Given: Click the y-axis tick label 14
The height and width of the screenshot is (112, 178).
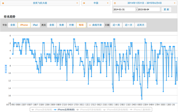Looking at the screenshot, I should tap(10, 88).
